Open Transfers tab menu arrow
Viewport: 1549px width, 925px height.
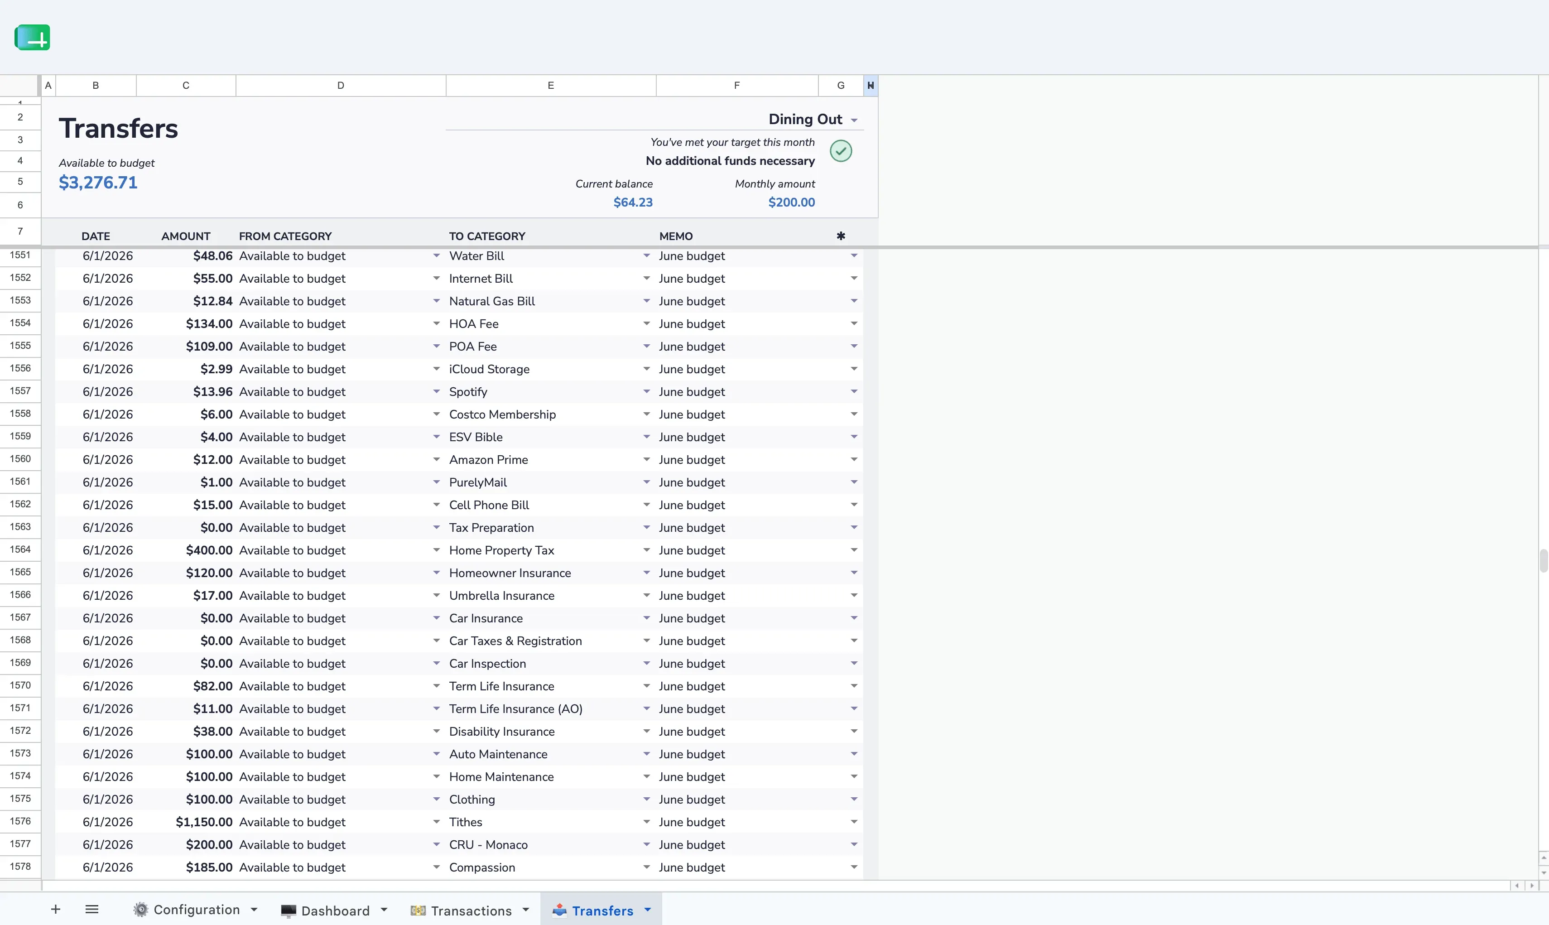[x=647, y=910]
